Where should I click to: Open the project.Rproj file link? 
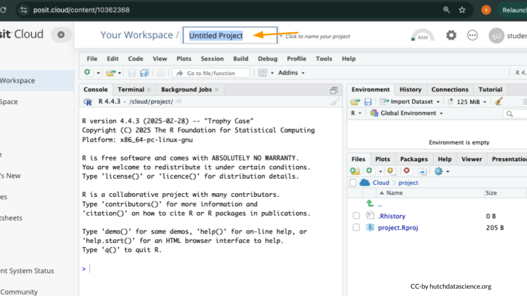(398, 227)
